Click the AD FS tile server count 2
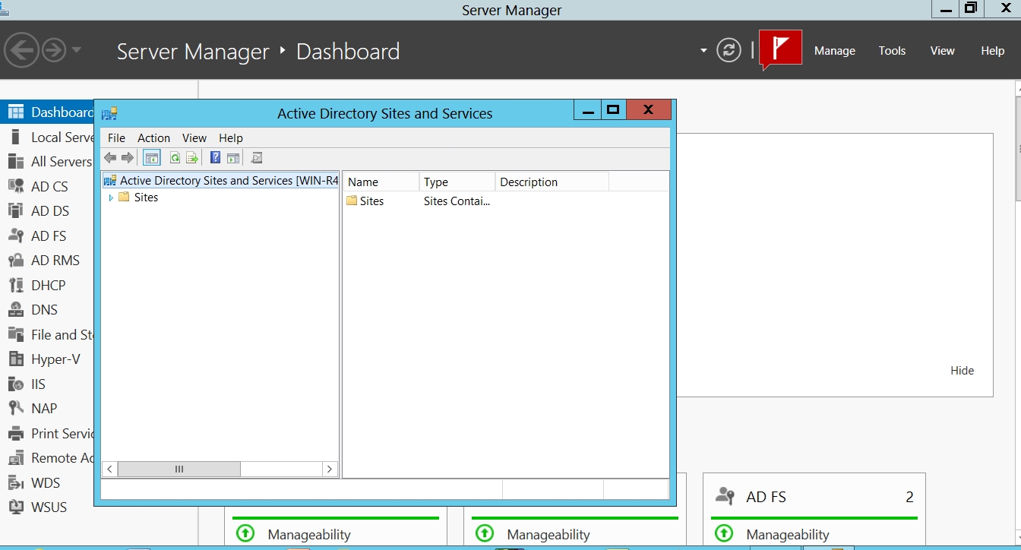This screenshot has width=1021, height=550. click(909, 498)
